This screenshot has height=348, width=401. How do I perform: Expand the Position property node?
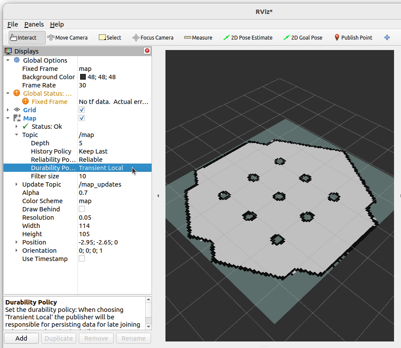coord(17,242)
